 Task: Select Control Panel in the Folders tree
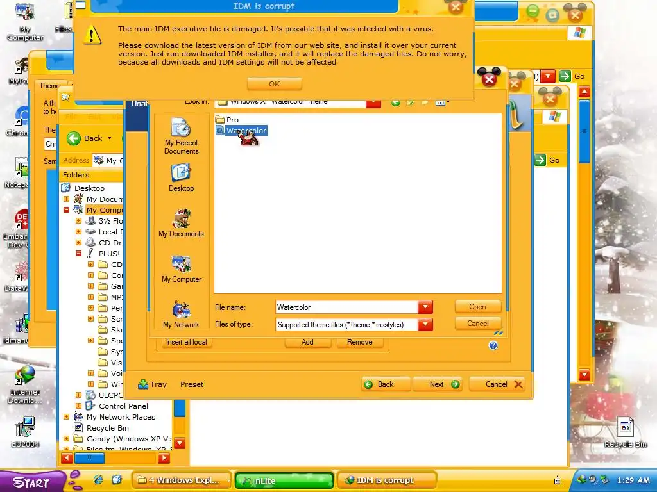tap(123, 406)
